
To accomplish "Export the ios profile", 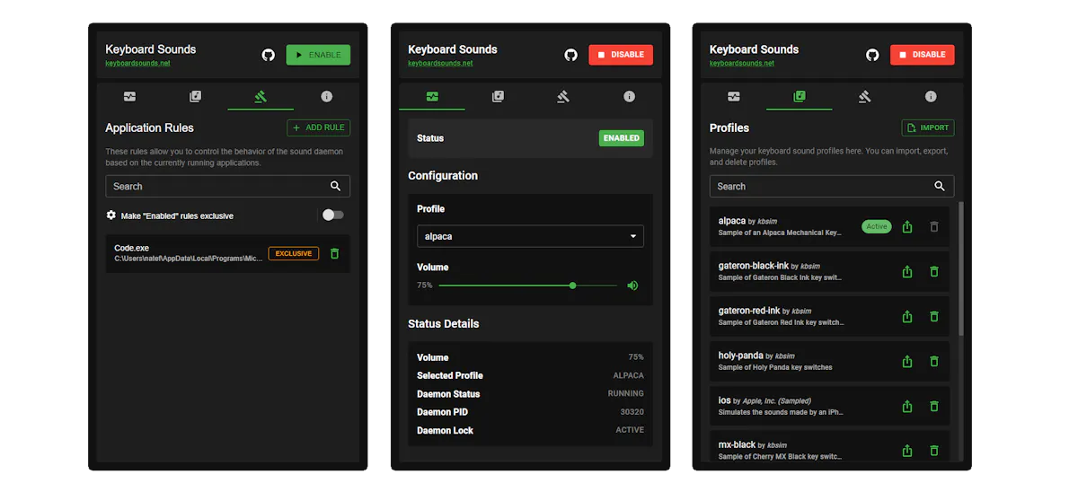I will tap(907, 406).
